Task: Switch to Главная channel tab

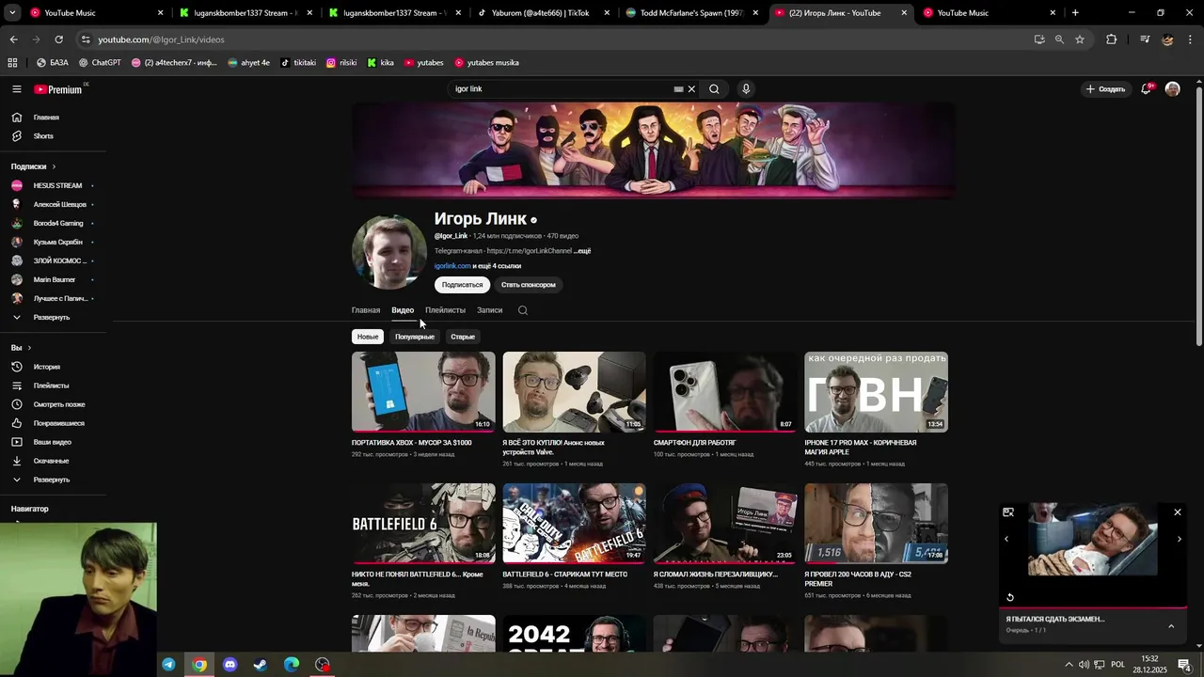Action: tap(366, 310)
